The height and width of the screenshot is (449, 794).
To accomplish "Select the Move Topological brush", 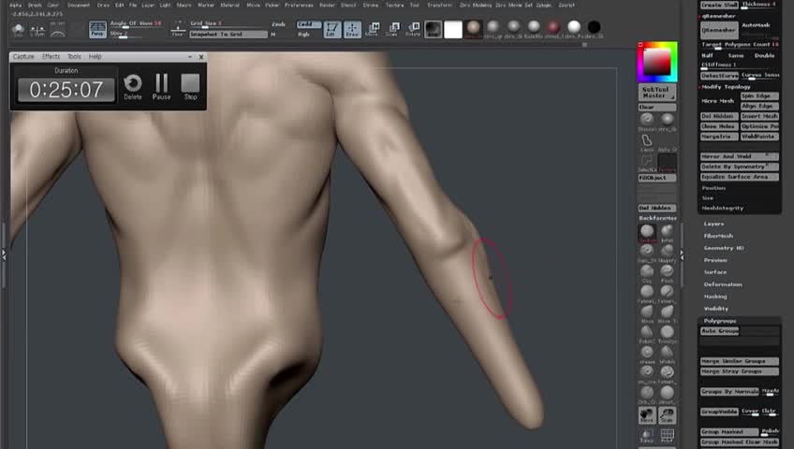I will point(667,313).
